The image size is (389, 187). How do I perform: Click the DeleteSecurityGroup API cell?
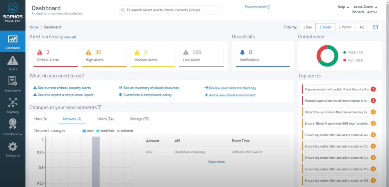click(x=189, y=152)
